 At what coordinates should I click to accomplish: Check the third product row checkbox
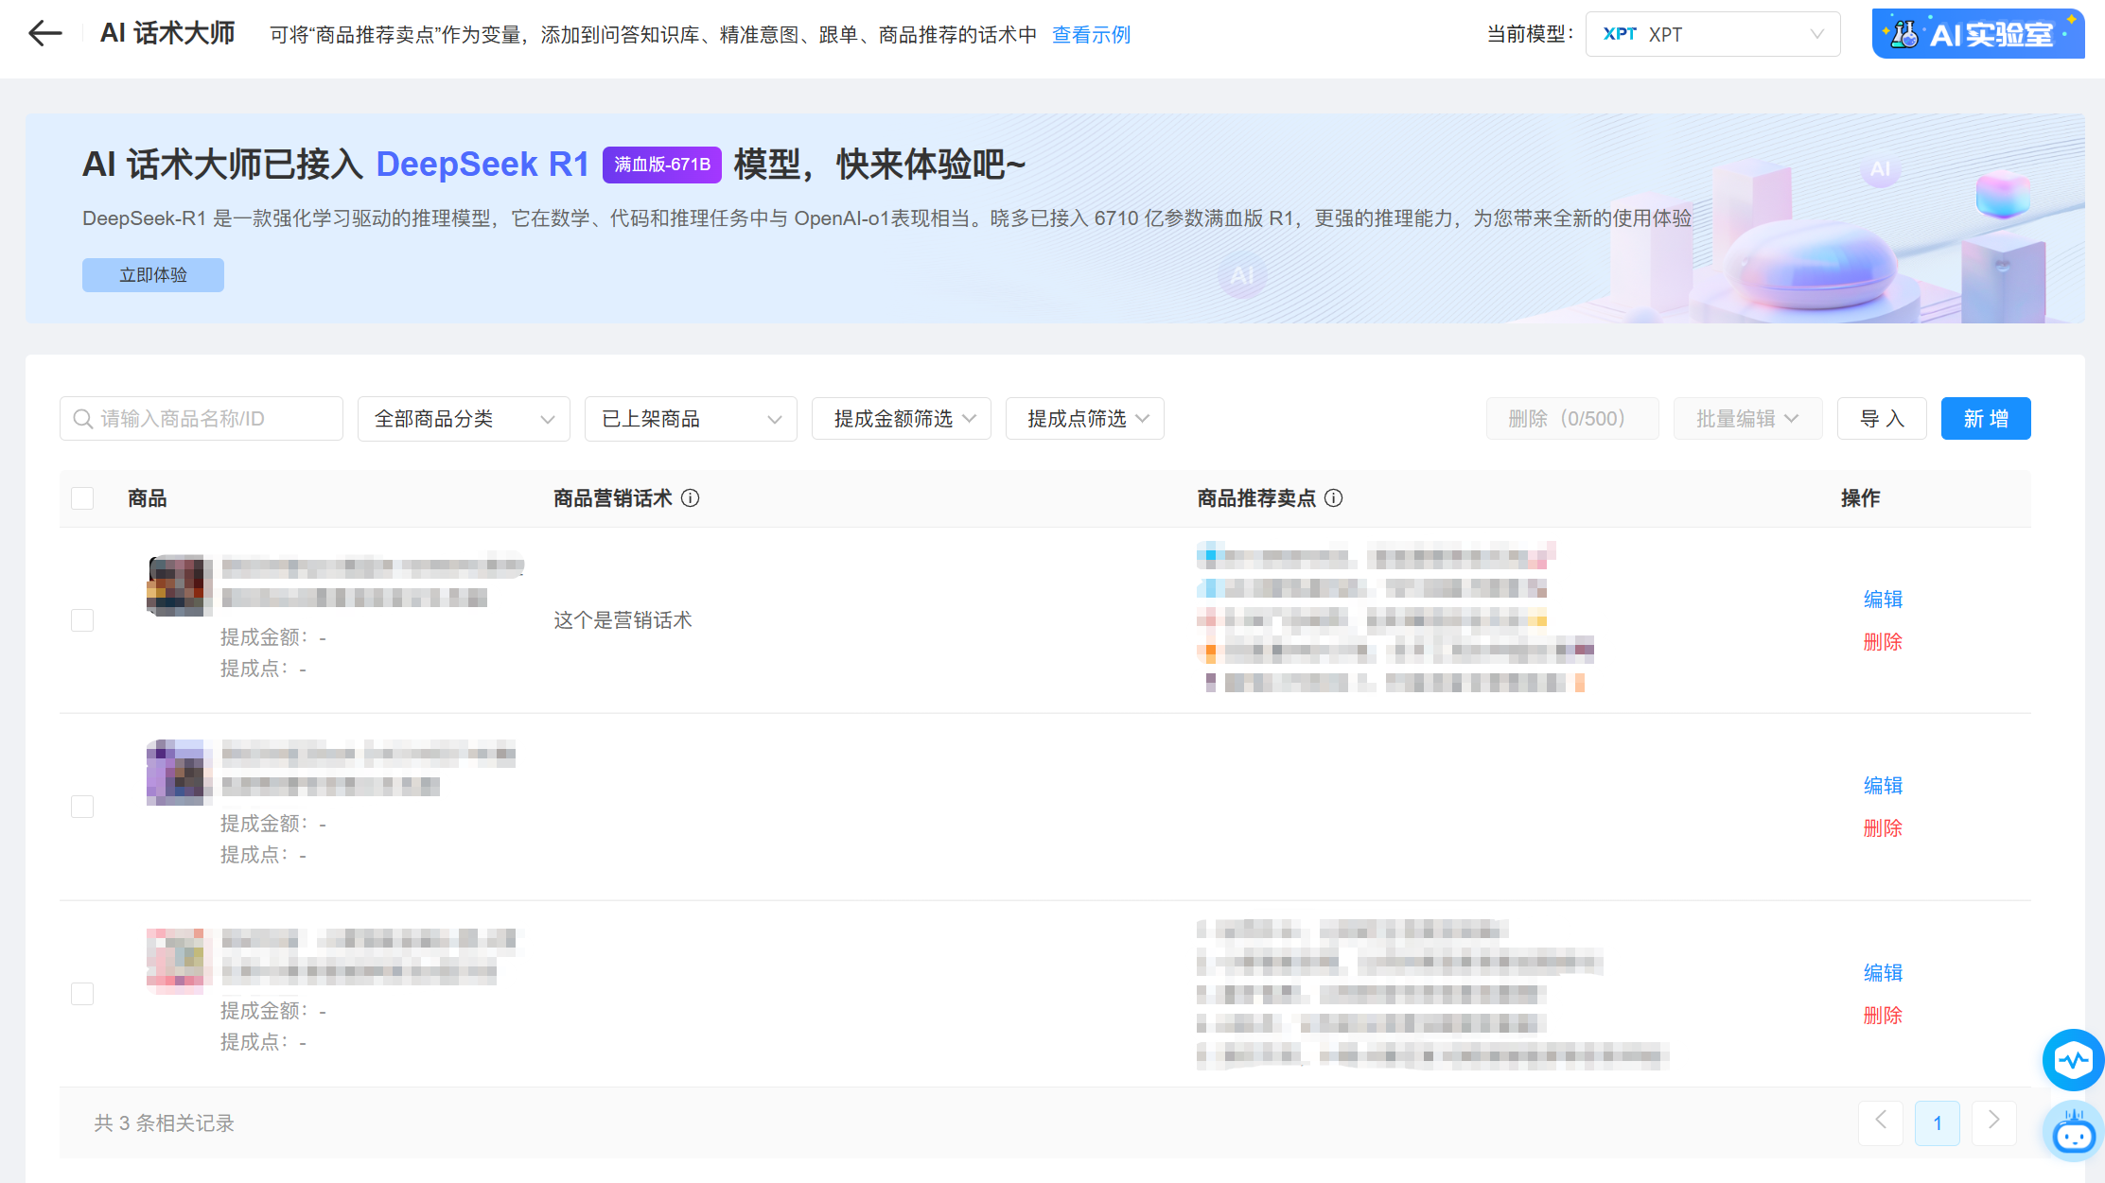pos(82,994)
